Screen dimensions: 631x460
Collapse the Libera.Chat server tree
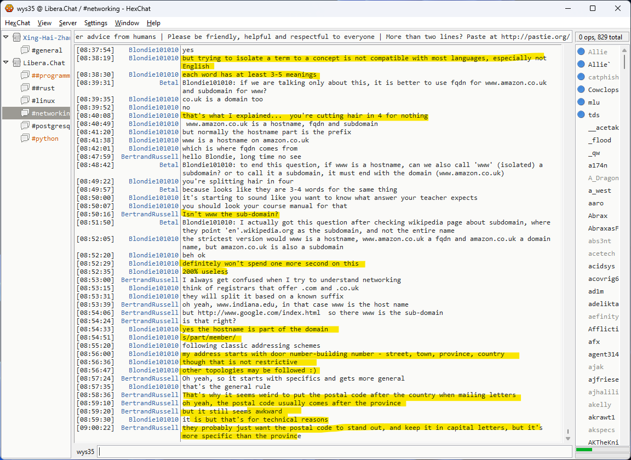(6, 63)
